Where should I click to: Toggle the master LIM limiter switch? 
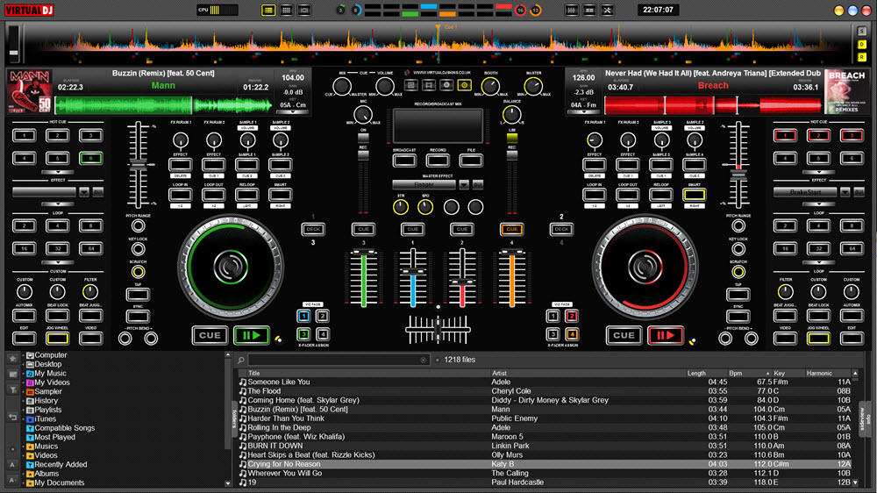coord(512,138)
